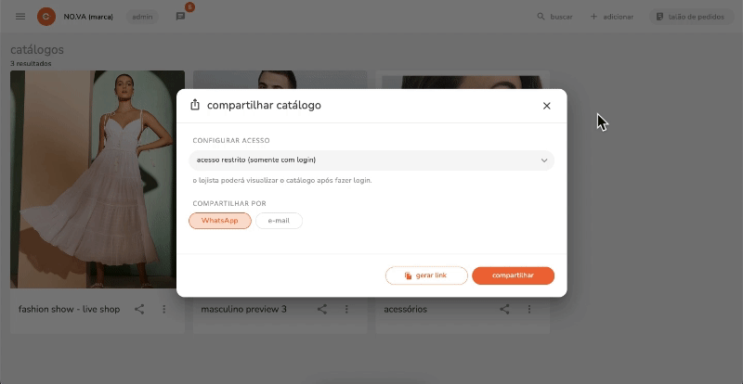Click the orange NO.VA brand avatar
The height and width of the screenshot is (384, 743).
click(x=46, y=17)
